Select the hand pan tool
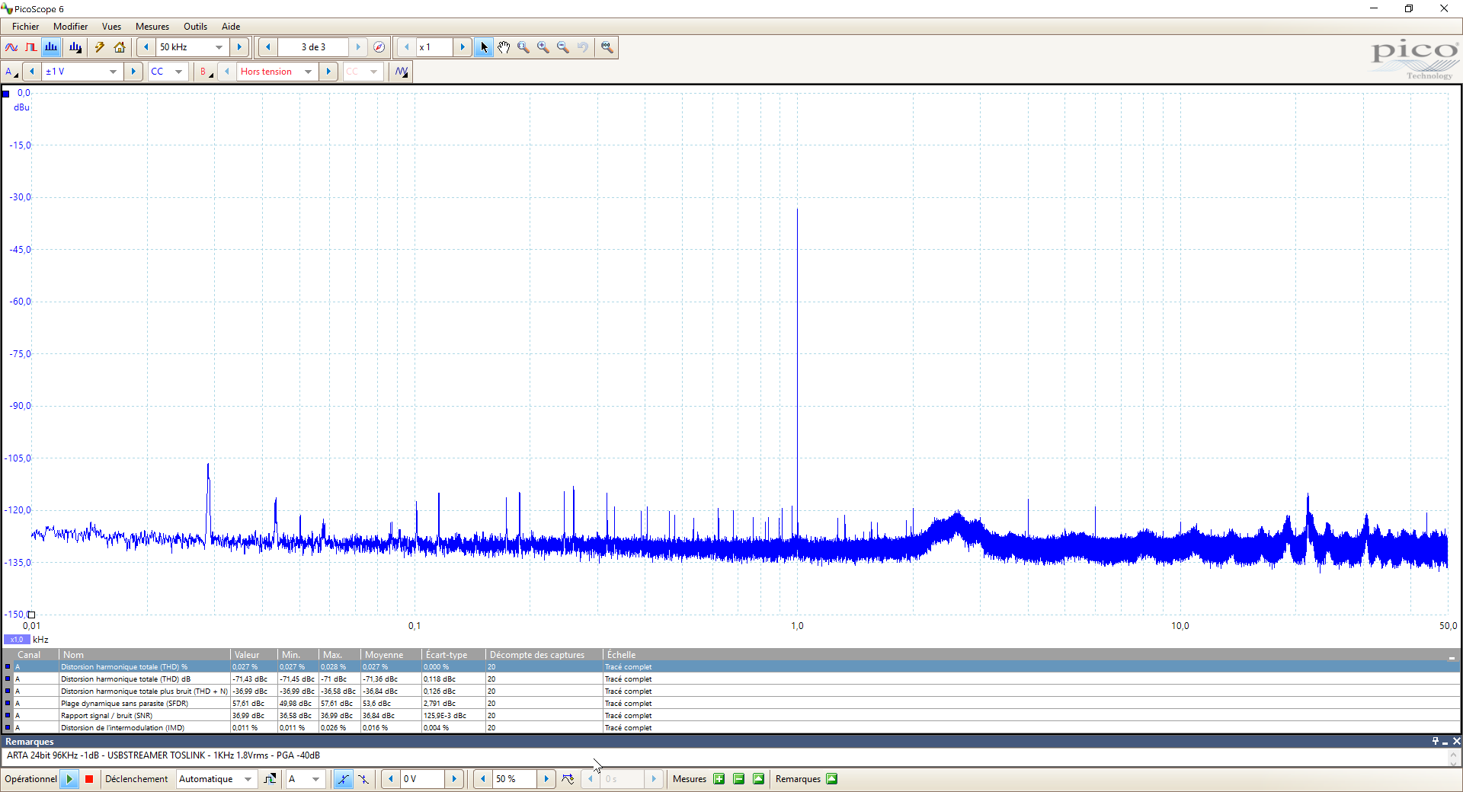The image size is (1463, 792). (x=504, y=47)
